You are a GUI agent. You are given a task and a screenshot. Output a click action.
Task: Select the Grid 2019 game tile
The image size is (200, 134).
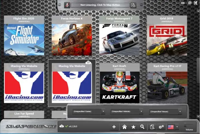click(167, 36)
